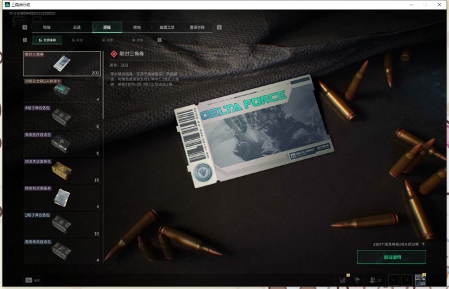The height and width of the screenshot is (289, 449).
Task: Click the Delta Force ticket preview image
Action: pos(253,130)
